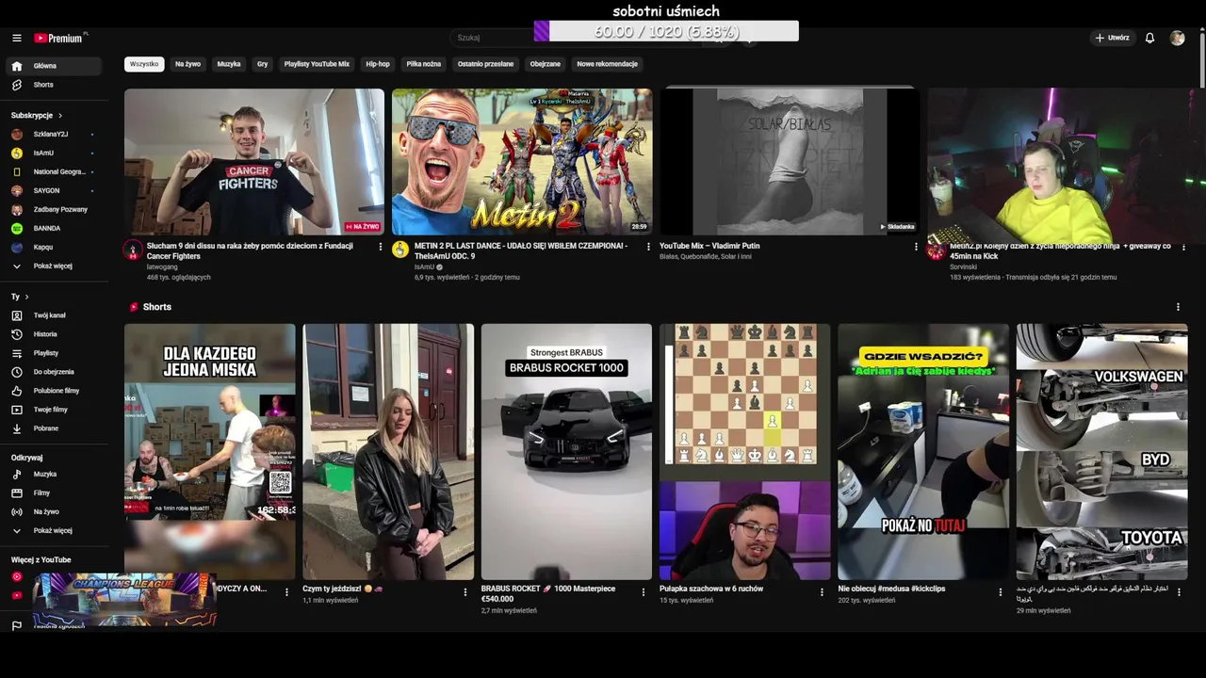Select Playlisty YouTube Mix chip
Viewport: 1206px width, 678px height.
tap(317, 64)
